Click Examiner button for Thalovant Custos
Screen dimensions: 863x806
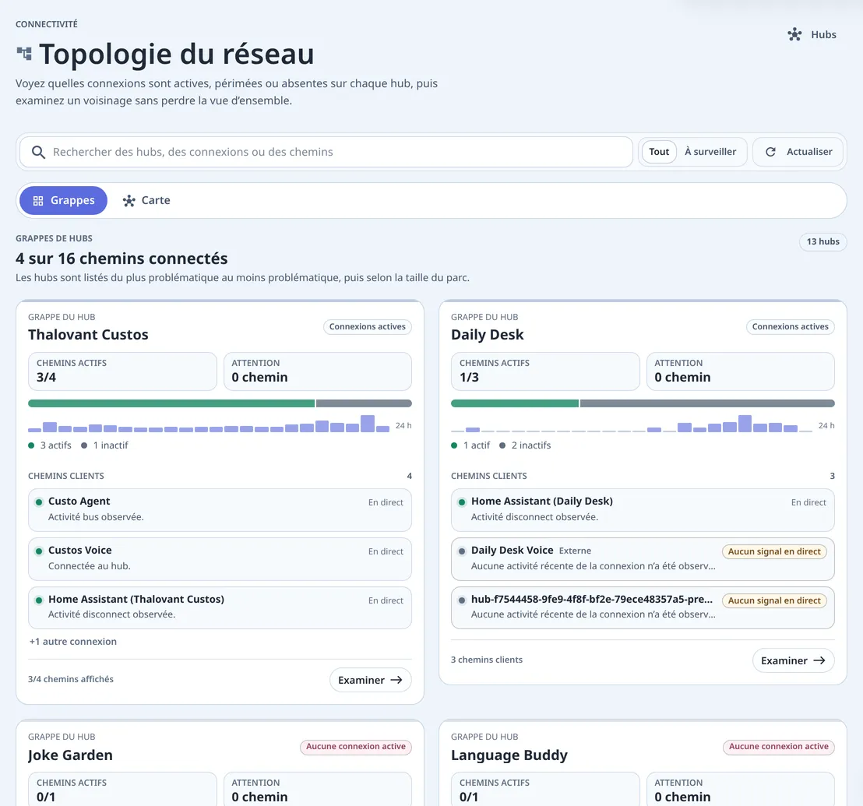click(x=370, y=680)
